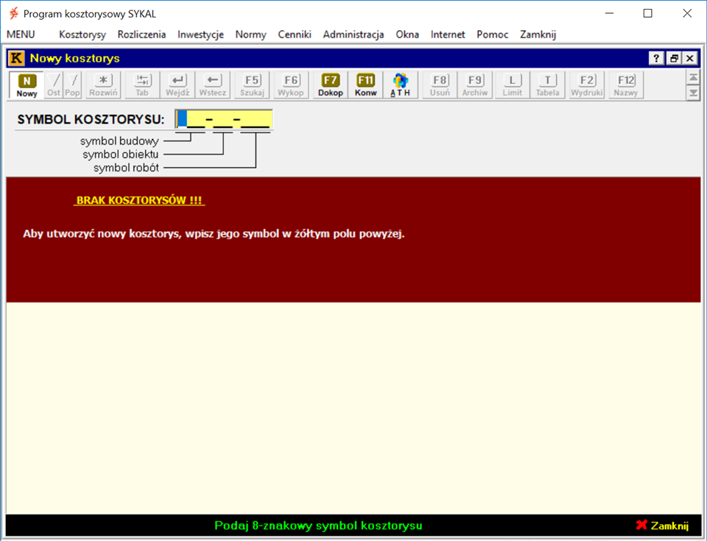707x541 pixels.
Task: Click the toolbar scroll-to-top arrow
Action: 693,77
